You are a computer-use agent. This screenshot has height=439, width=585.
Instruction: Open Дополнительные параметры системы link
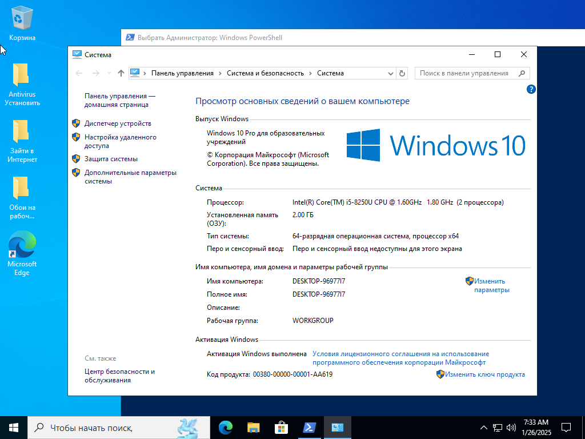pos(130,177)
